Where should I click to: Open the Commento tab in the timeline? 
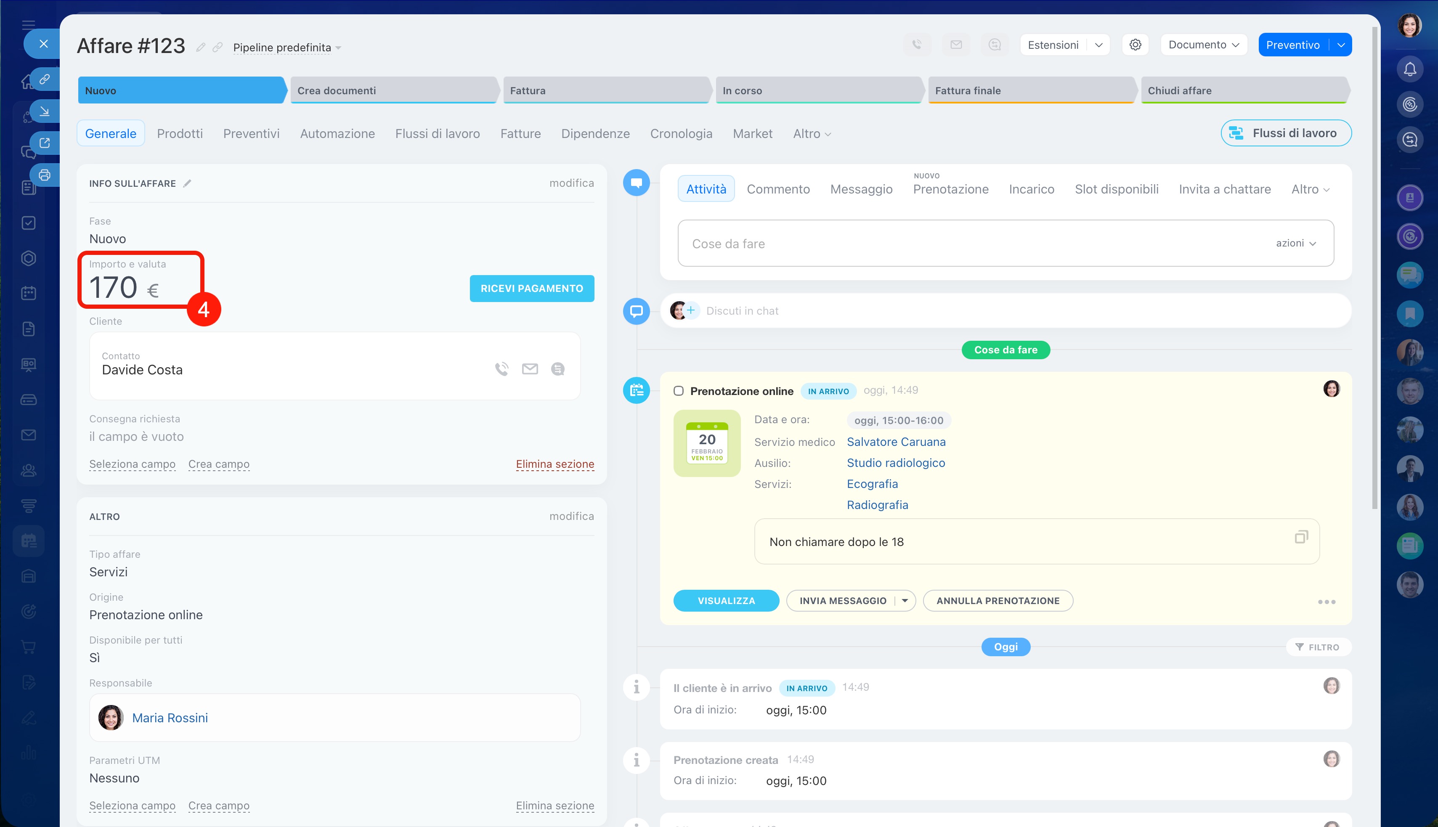coord(778,189)
